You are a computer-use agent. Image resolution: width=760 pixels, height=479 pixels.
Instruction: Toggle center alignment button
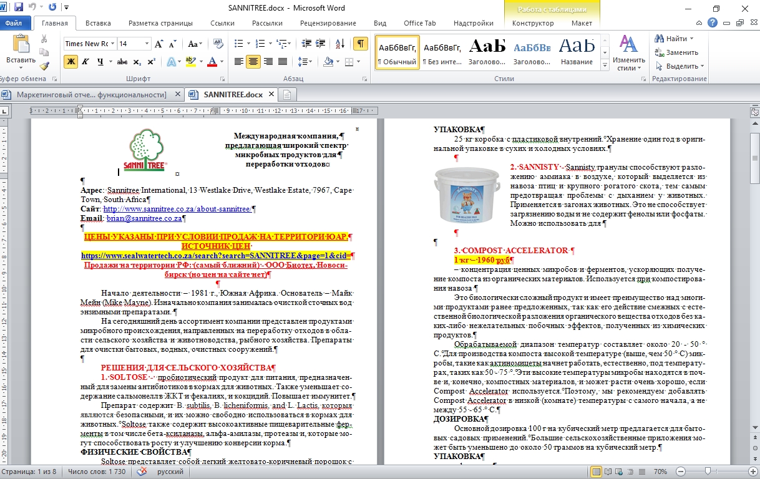[x=253, y=62]
